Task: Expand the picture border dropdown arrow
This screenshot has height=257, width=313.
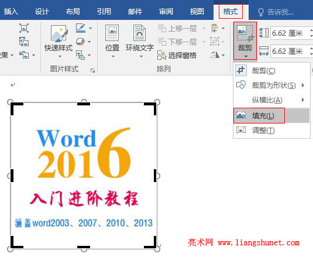Action: [x=90, y=28]
